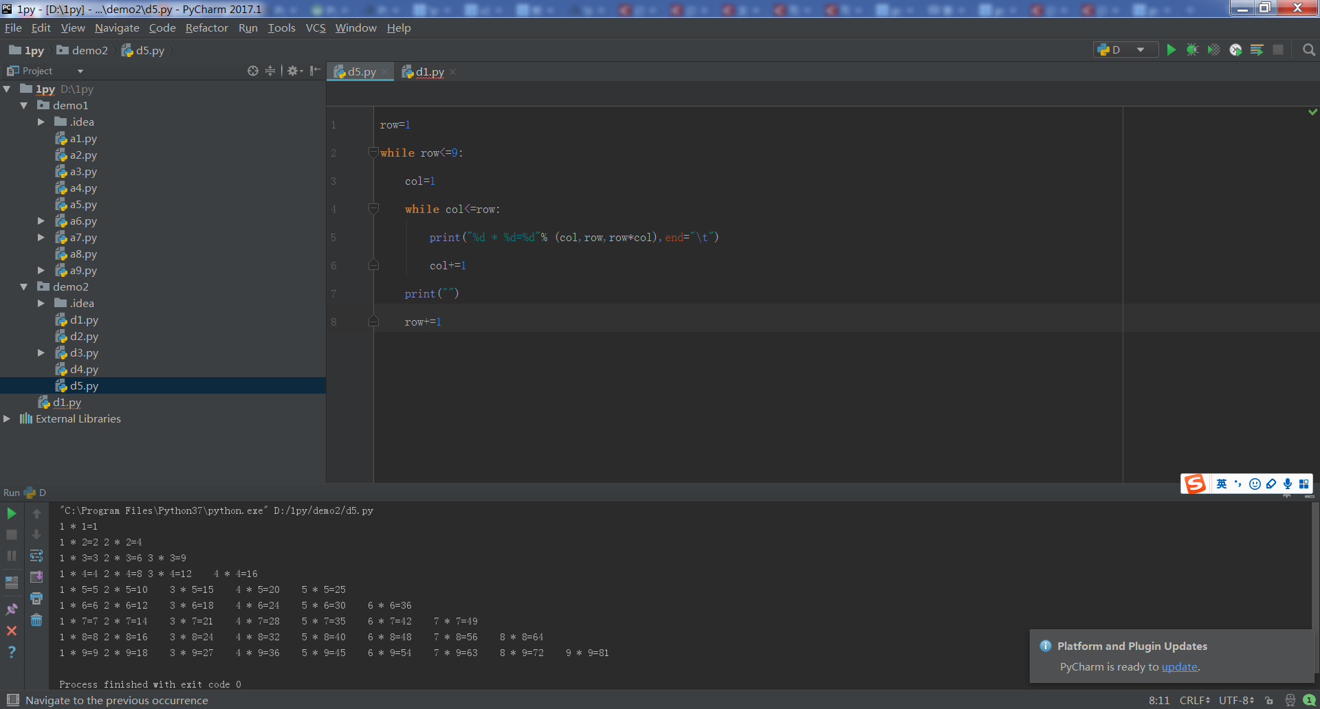Toggle the read-only lock in the status bar
Viewport: 1320px width, 709px height.
point(1269,700)
